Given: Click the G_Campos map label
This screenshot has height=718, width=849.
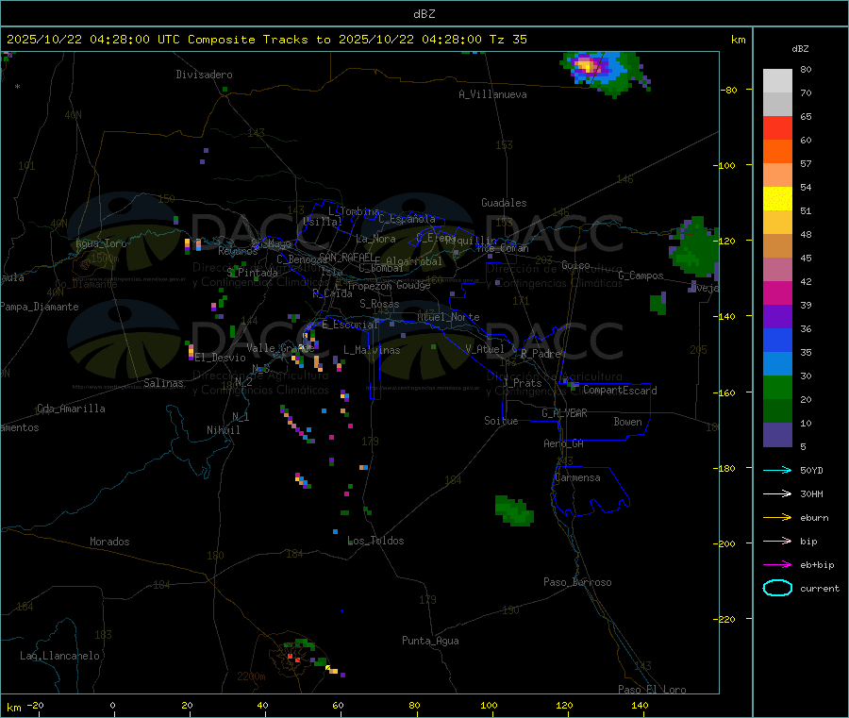Looking at the screenshot, I should (x=641, y=276).
